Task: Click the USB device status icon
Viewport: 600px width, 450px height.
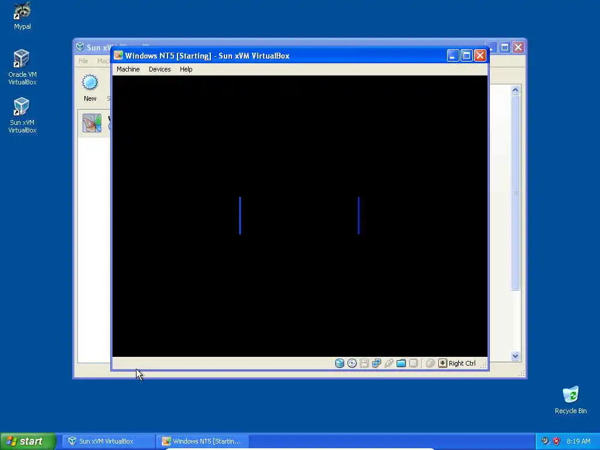Action: tap(389, 363)
